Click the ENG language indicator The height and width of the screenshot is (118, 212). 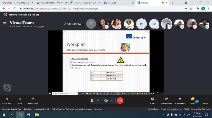point(189,115)
